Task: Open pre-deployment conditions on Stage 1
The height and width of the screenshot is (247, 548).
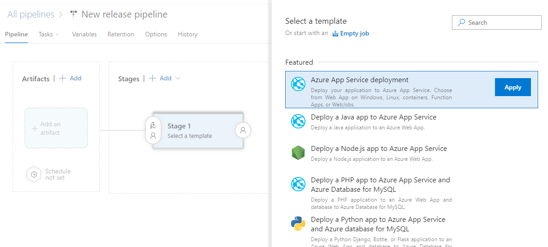Action: 153,130
